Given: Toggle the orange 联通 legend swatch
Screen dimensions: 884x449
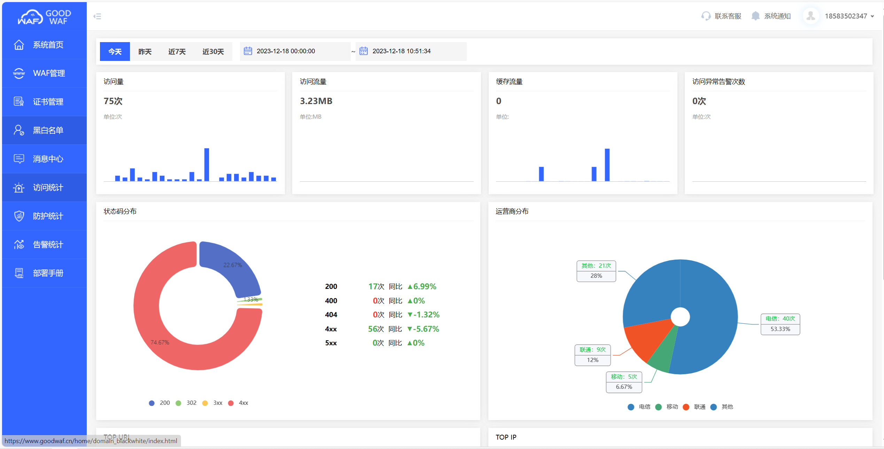Looking at the screenshot, I should pyautogui.click(x=686, y=407).
